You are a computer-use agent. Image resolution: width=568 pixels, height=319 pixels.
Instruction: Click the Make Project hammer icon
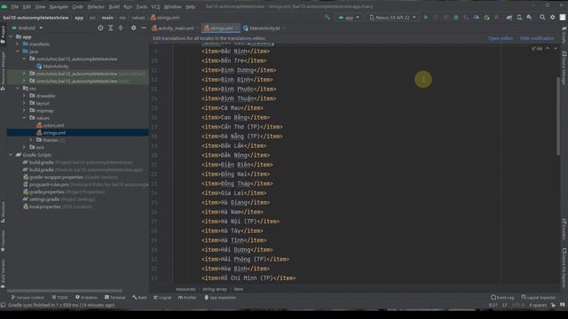click(x=327, y=18)
